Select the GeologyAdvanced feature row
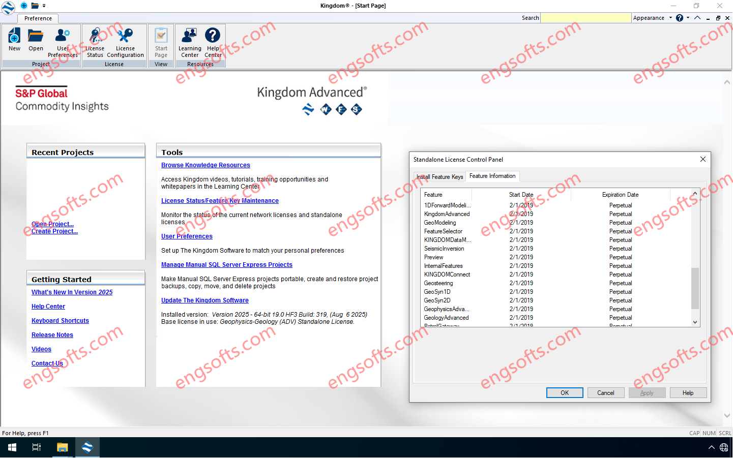Viewport: 733px width, 458px height. [x=556, y=318]
